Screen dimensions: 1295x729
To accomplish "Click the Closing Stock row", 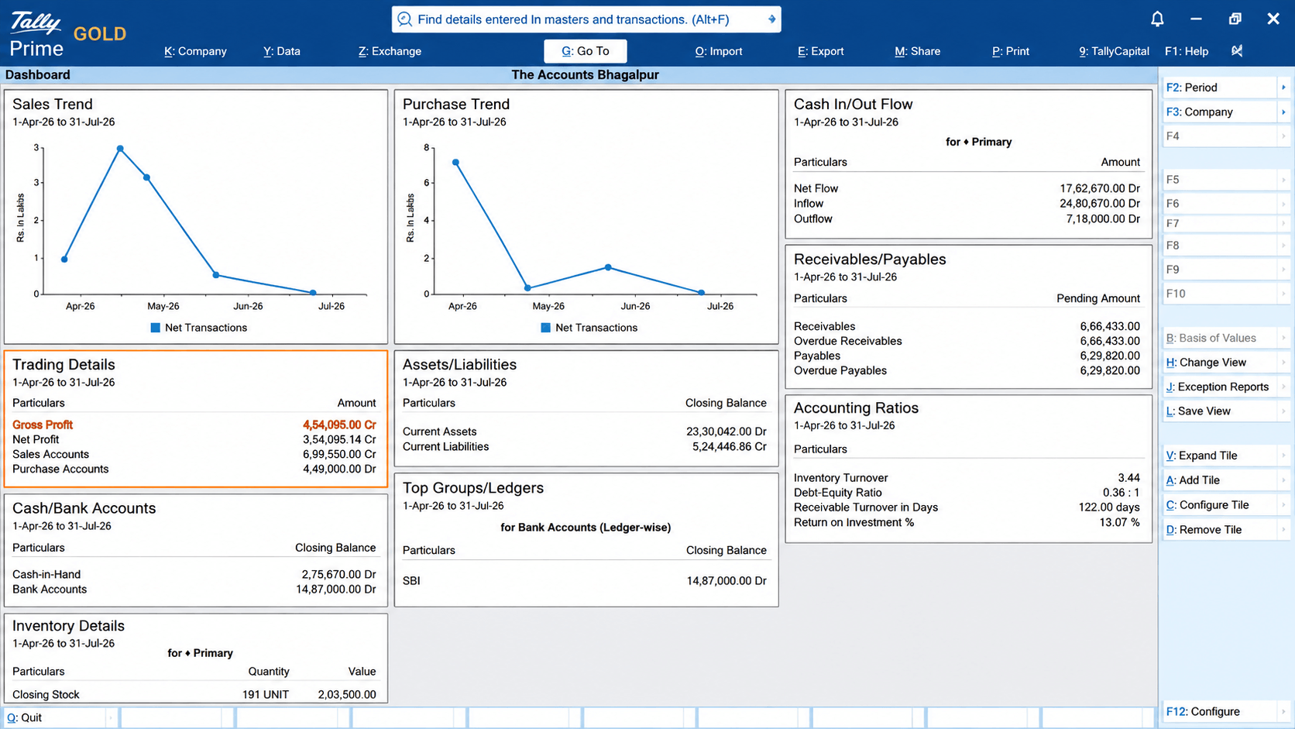I will click(x=194, y=694).
